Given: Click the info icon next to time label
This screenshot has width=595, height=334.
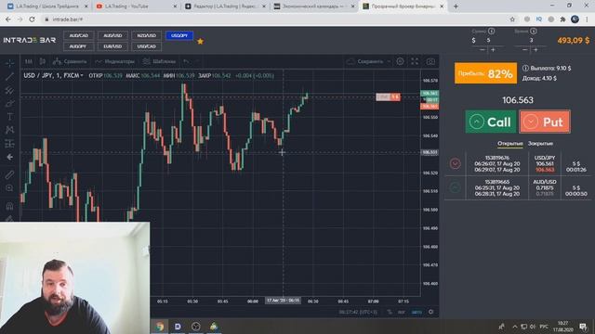Looking at the screenshot, I should pos(533,31).
